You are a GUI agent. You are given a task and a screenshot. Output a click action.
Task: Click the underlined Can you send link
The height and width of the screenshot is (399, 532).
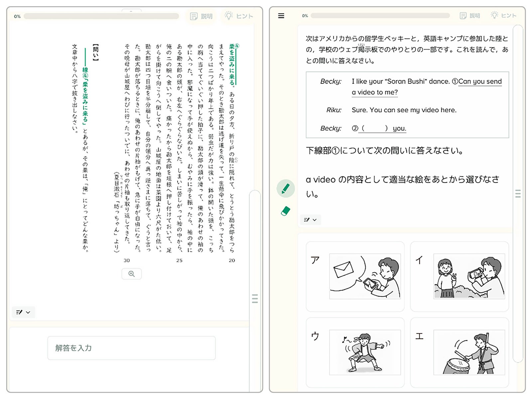point(479,81)
